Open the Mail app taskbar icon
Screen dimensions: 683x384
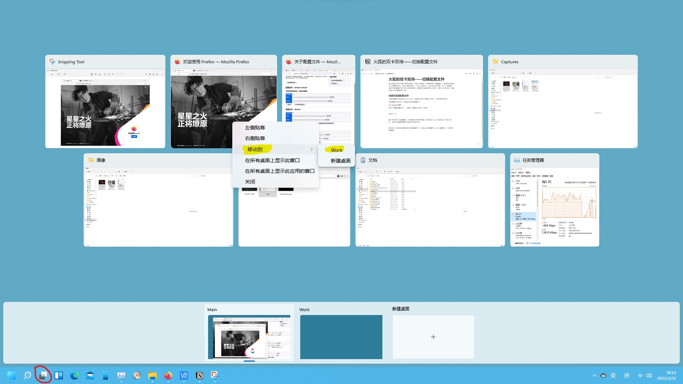(90, 375)
